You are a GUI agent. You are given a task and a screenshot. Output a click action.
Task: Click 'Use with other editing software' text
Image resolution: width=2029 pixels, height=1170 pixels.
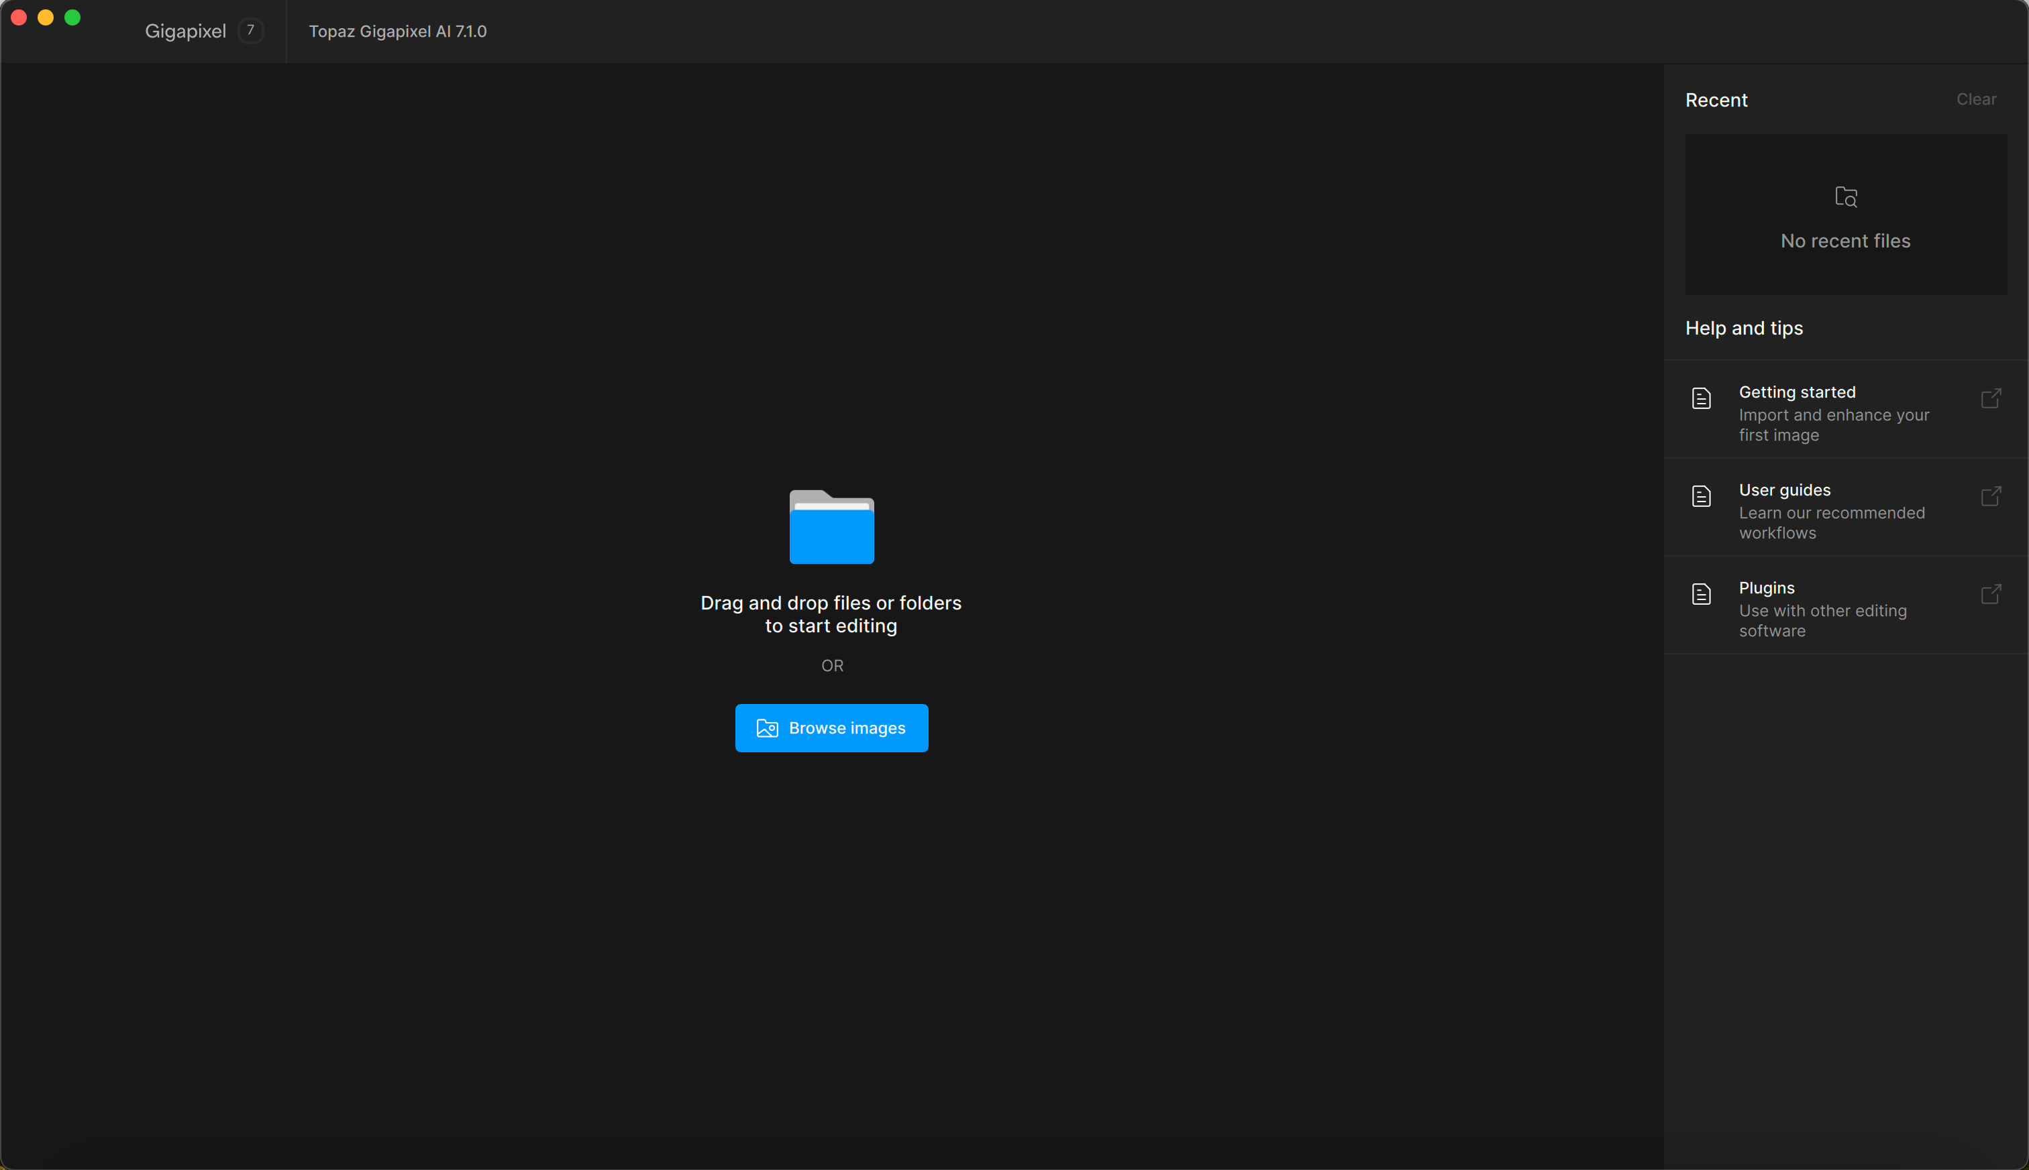(x=1822, y=621)
